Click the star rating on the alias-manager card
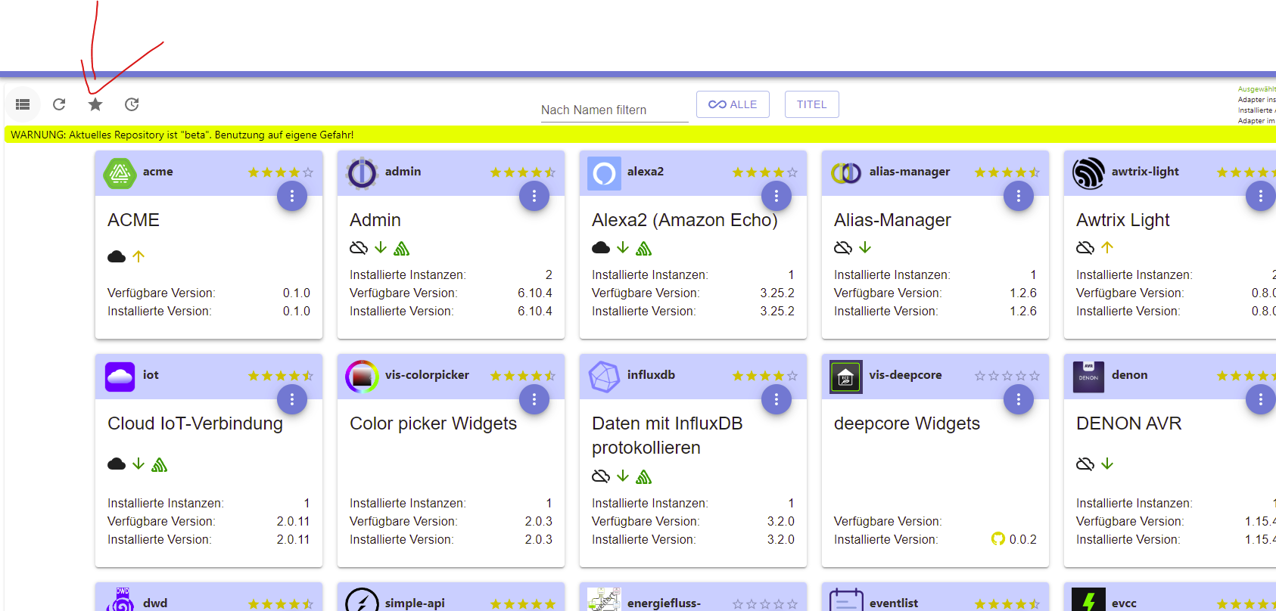 (1007, 172)
